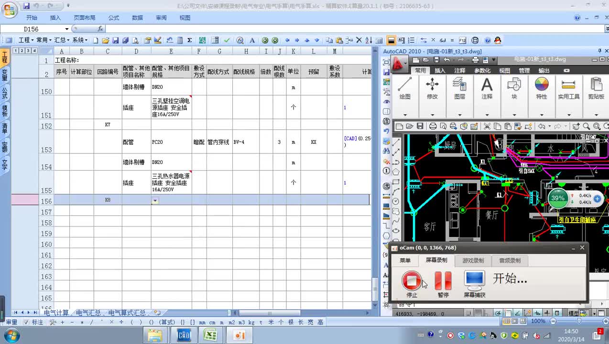609x344 pixels.
Task: Open the 页面布局 ribbon tab
Action: pos(85,18)
